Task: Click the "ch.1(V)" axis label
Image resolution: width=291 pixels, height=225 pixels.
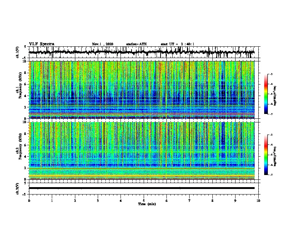Action: point(18,52)
